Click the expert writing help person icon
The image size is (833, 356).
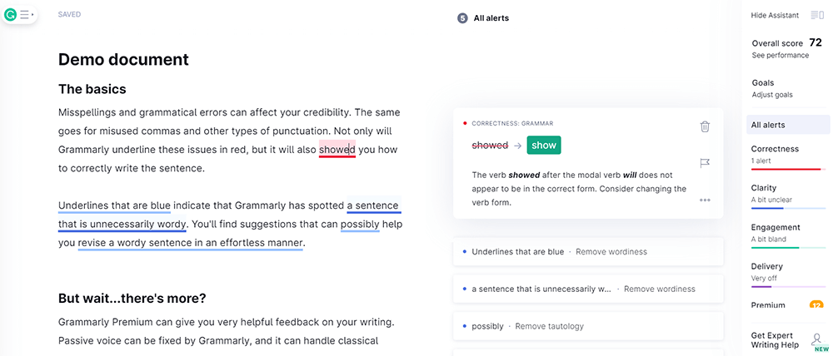[x=816, y=339]
